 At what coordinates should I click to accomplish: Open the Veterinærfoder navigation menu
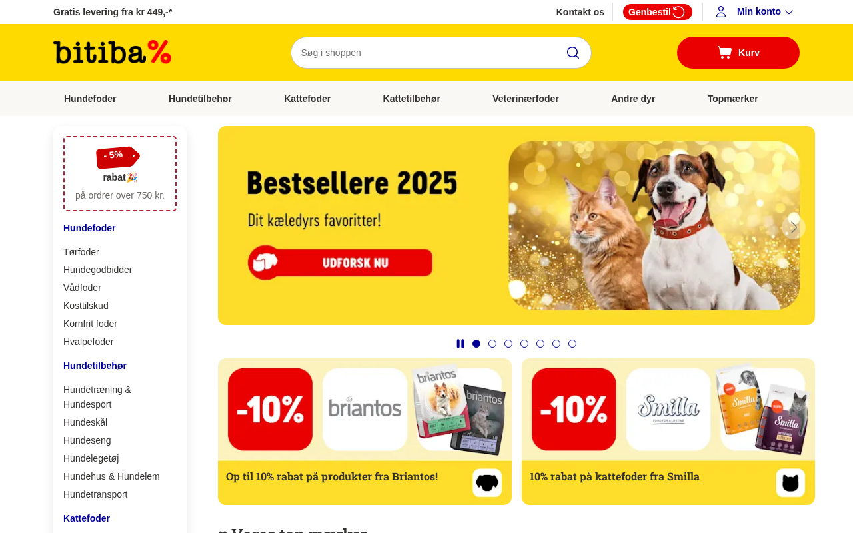point(526,99)
